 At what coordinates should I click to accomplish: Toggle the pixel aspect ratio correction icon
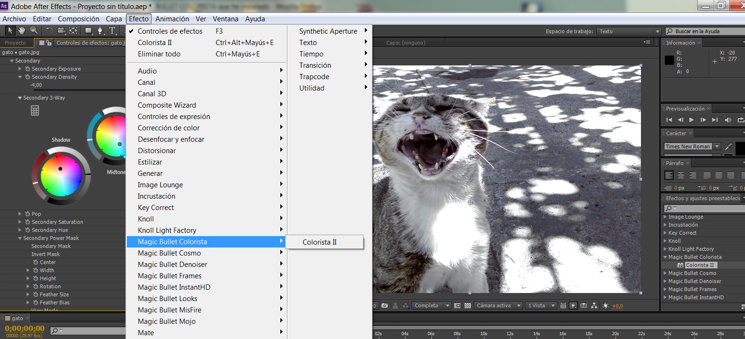(x=563, y=306)
